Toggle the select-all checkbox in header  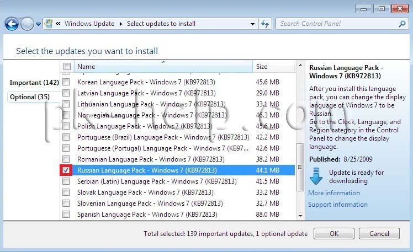click(x=67, y=67)
